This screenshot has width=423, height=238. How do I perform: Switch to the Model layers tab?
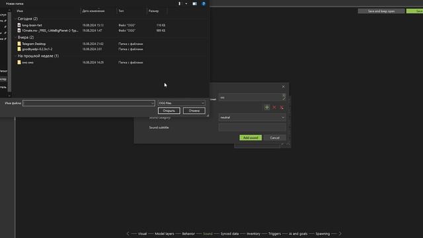click(165, 233)
